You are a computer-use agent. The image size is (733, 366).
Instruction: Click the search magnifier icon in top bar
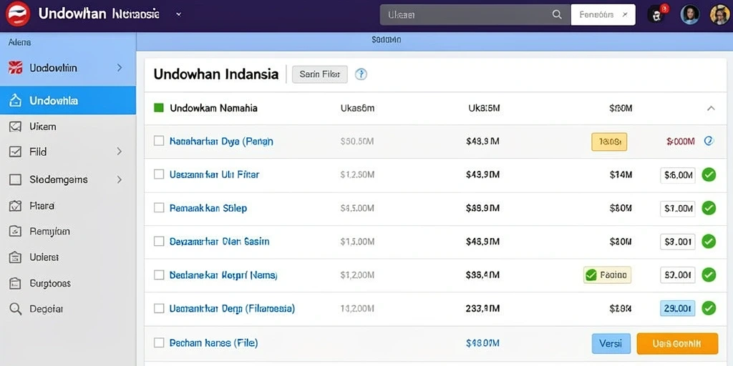(x=557, y=14)
